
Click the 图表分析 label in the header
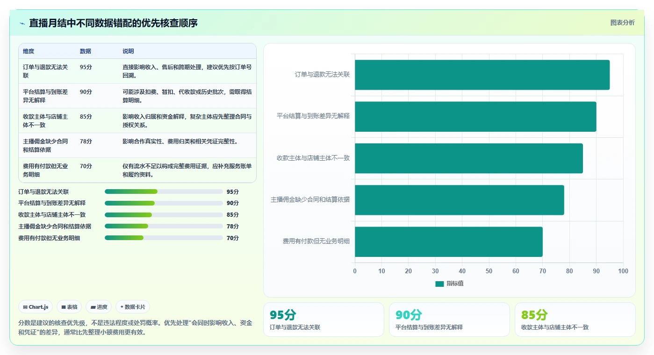pyautogui.click(x=622, y=22)
